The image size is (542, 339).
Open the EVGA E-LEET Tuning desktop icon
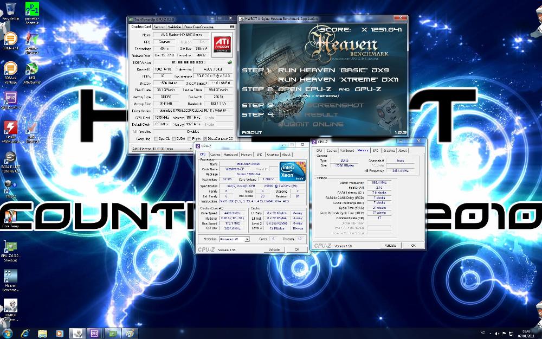[x=10, y=162]
